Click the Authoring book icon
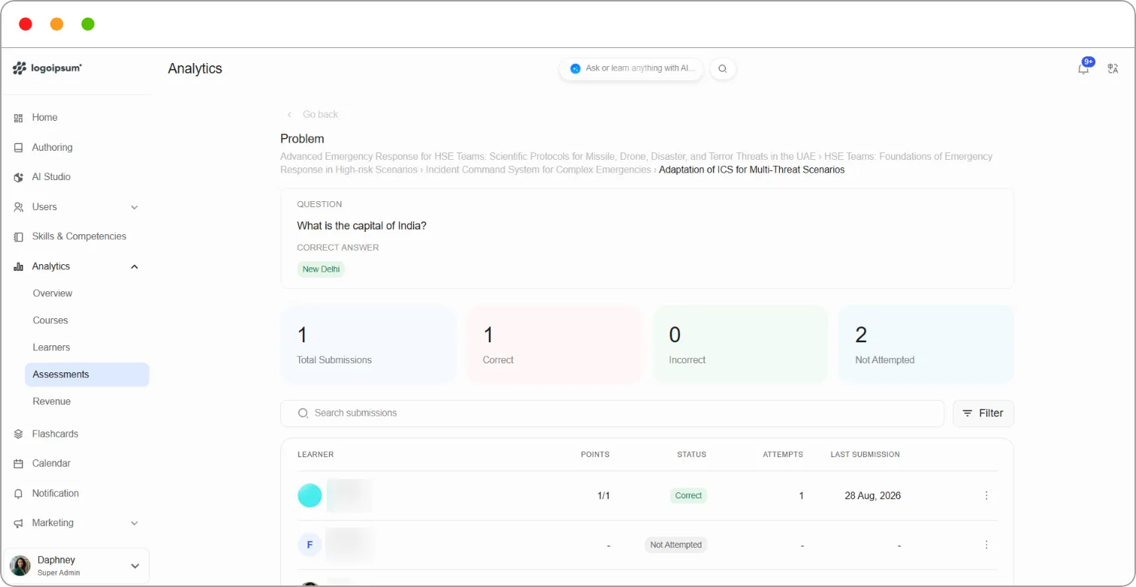This screenshot has height=587, width=1136. (19, 148)
